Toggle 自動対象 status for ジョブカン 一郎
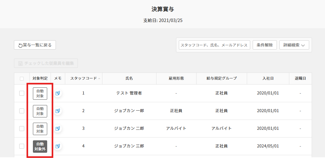This screenshot has height=158, width=325. [40, 111]
